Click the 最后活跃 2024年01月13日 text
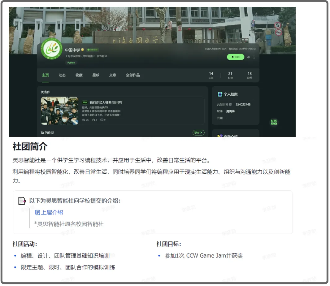 [x=242, y=49]
